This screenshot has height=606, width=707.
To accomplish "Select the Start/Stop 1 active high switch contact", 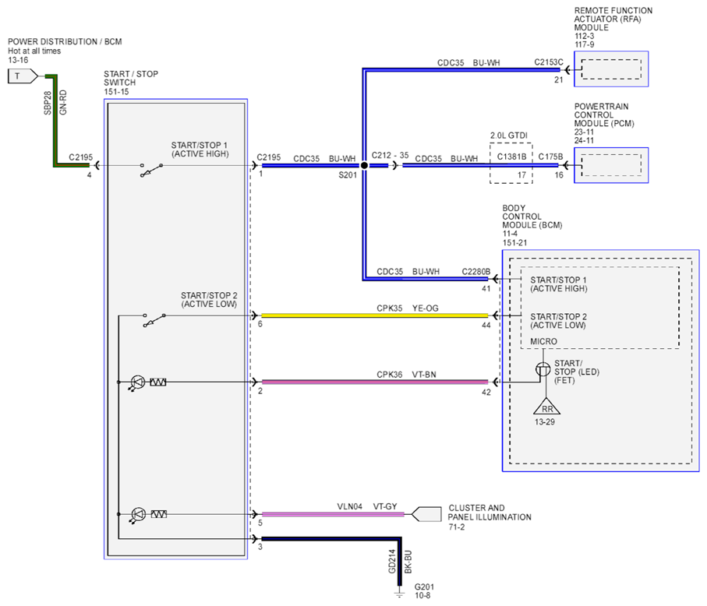I will click(x=151, y=170).
